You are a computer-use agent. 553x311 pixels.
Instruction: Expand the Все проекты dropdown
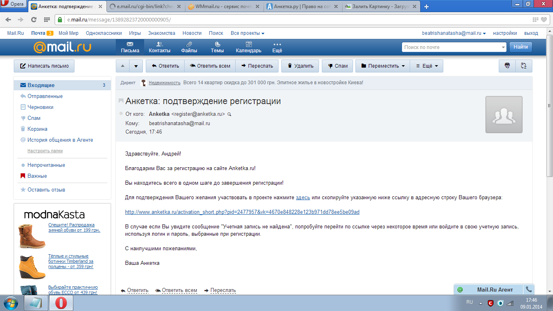point(247,33)
